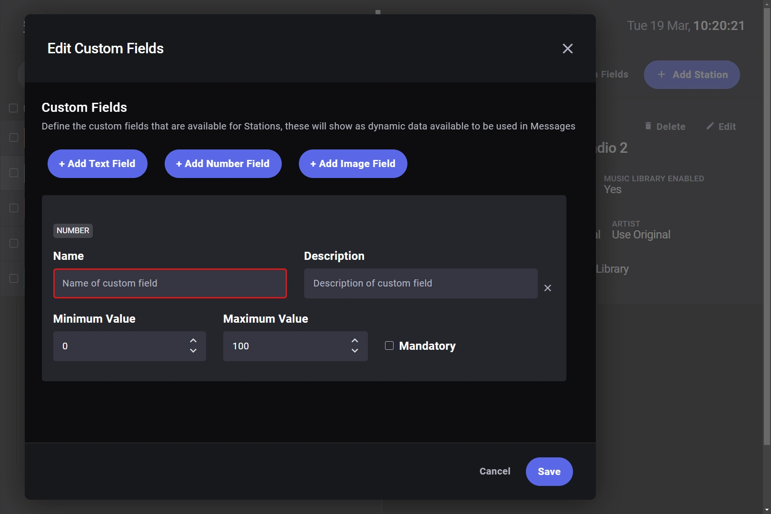
Task: Save the custom fields
Action: coord(549,472)
